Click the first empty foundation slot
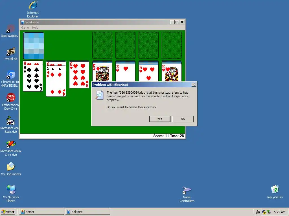The width and height of the screenshot is (289, 216). (102, 45)
